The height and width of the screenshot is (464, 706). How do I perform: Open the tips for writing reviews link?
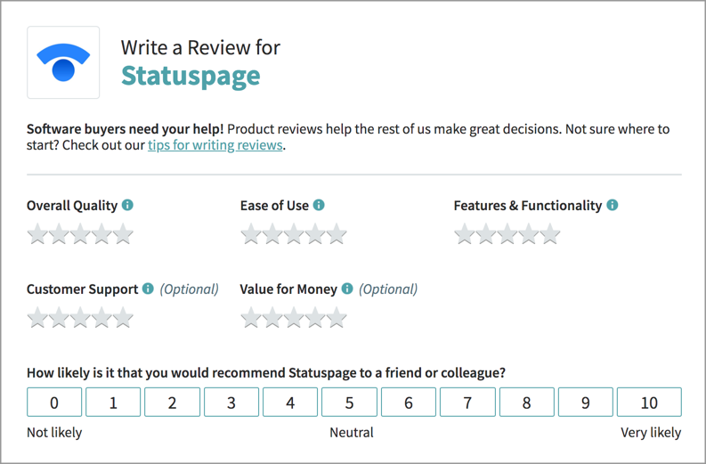tap(215, 145)
